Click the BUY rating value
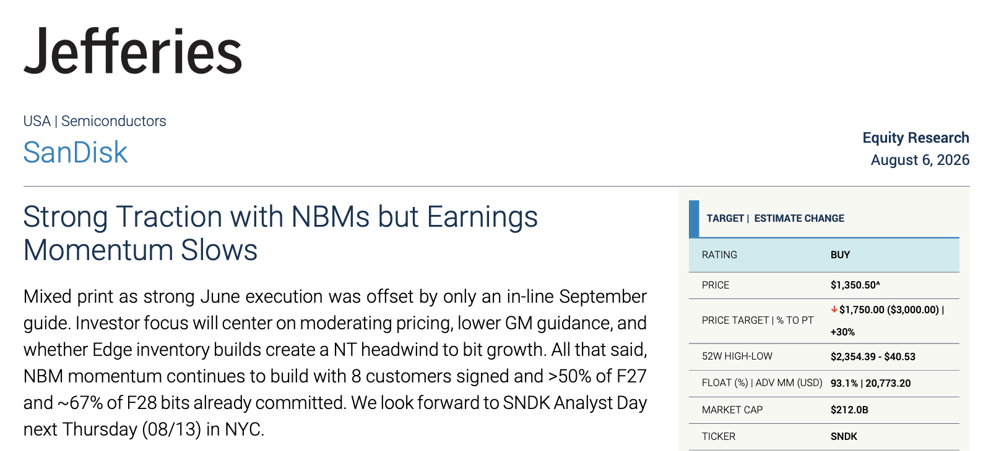The height and width of the screenshot is (451, 1004). (x=840, y=255)
